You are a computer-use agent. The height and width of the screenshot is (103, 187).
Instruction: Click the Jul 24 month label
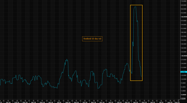coord(59,102)
